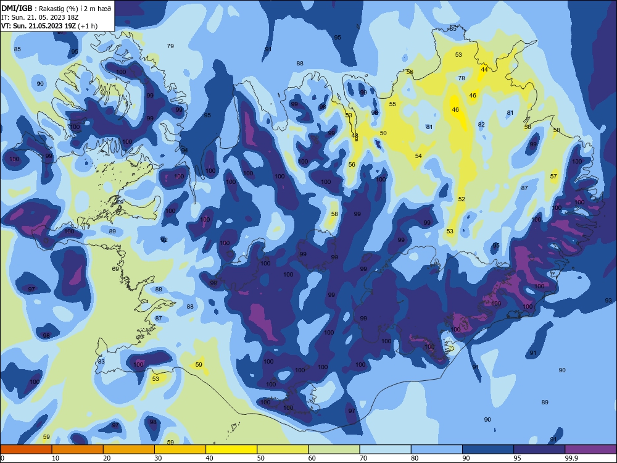Select the '78' humidity value in the northeast
The image size is (617, 463).
coord(462,78)
